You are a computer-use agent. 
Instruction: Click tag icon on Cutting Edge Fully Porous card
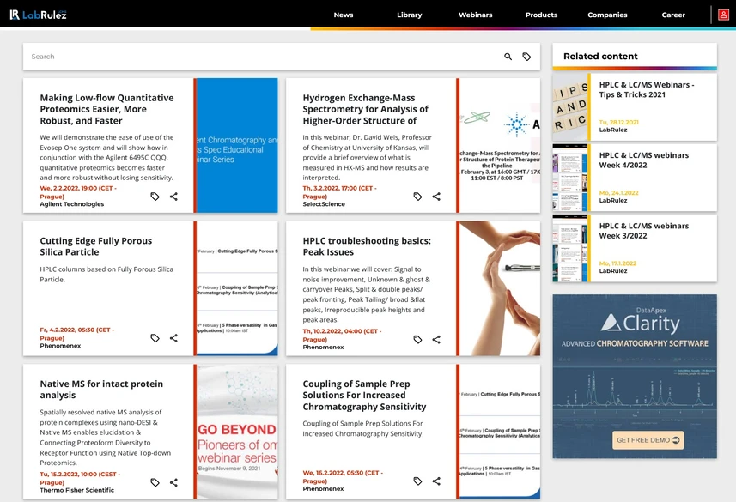tap(155, 338)
